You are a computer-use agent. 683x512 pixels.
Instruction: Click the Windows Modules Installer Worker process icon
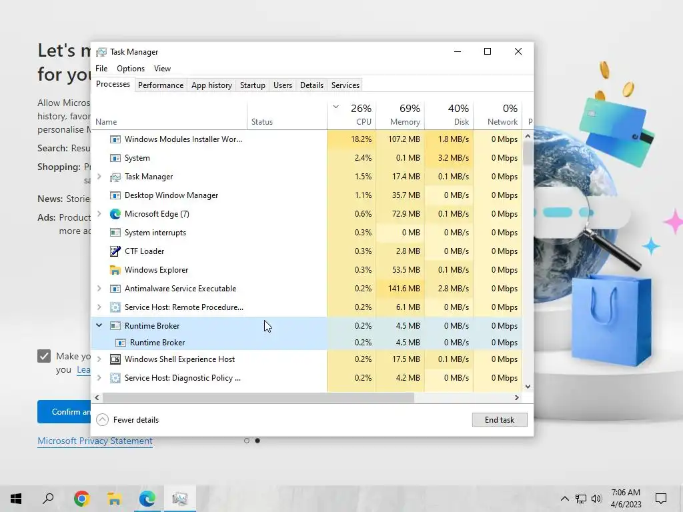coord(115,139)
